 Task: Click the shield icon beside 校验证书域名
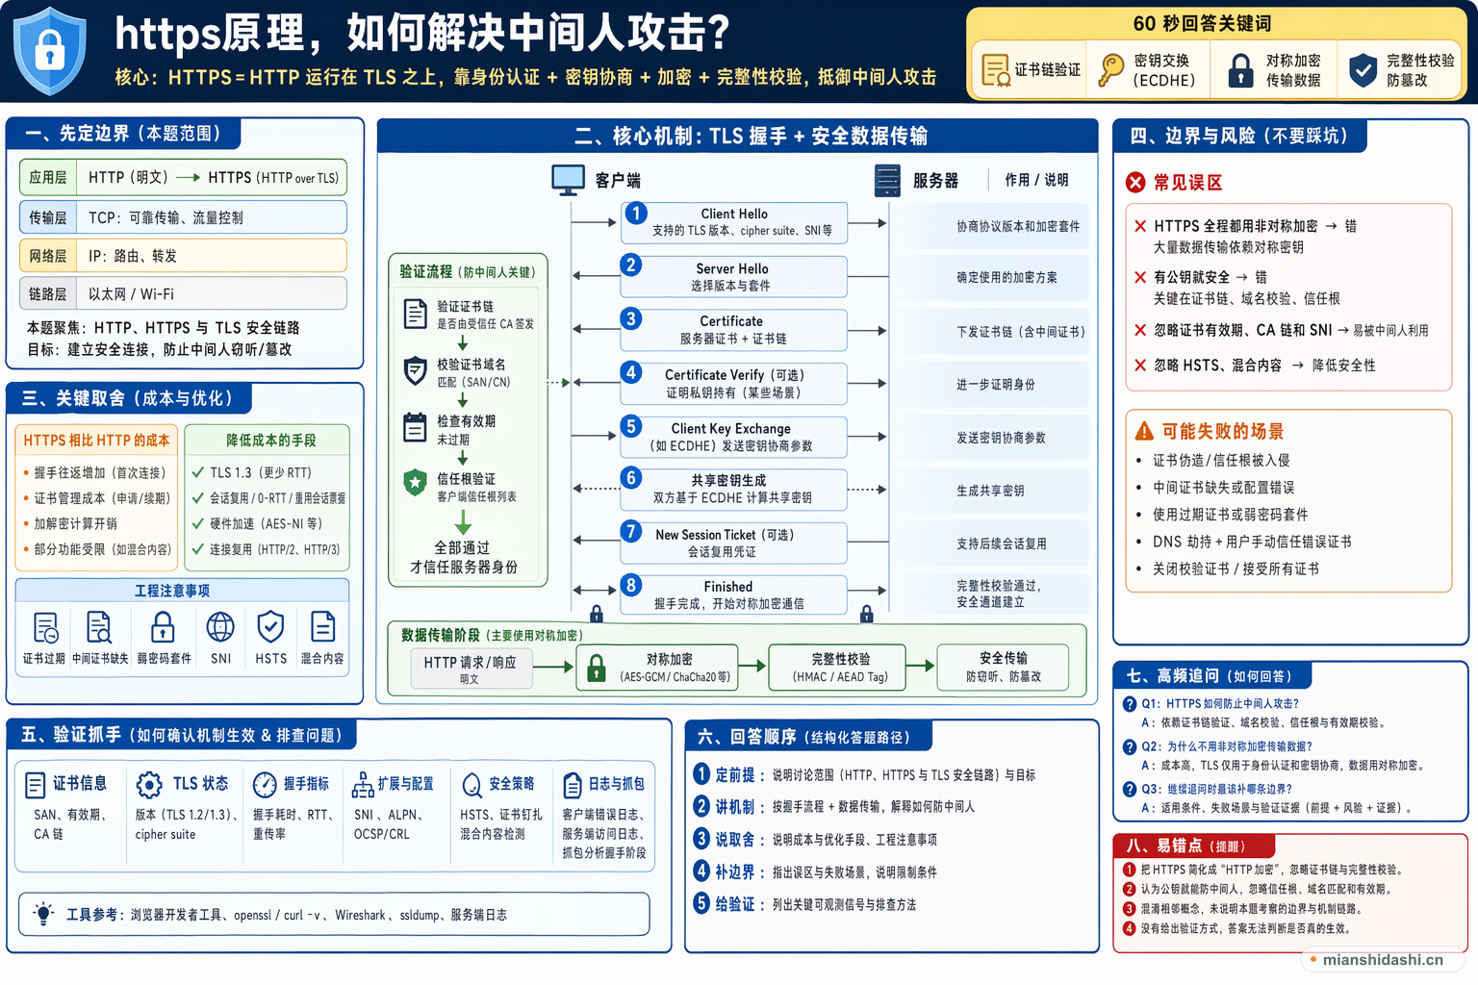coord(415,371)
